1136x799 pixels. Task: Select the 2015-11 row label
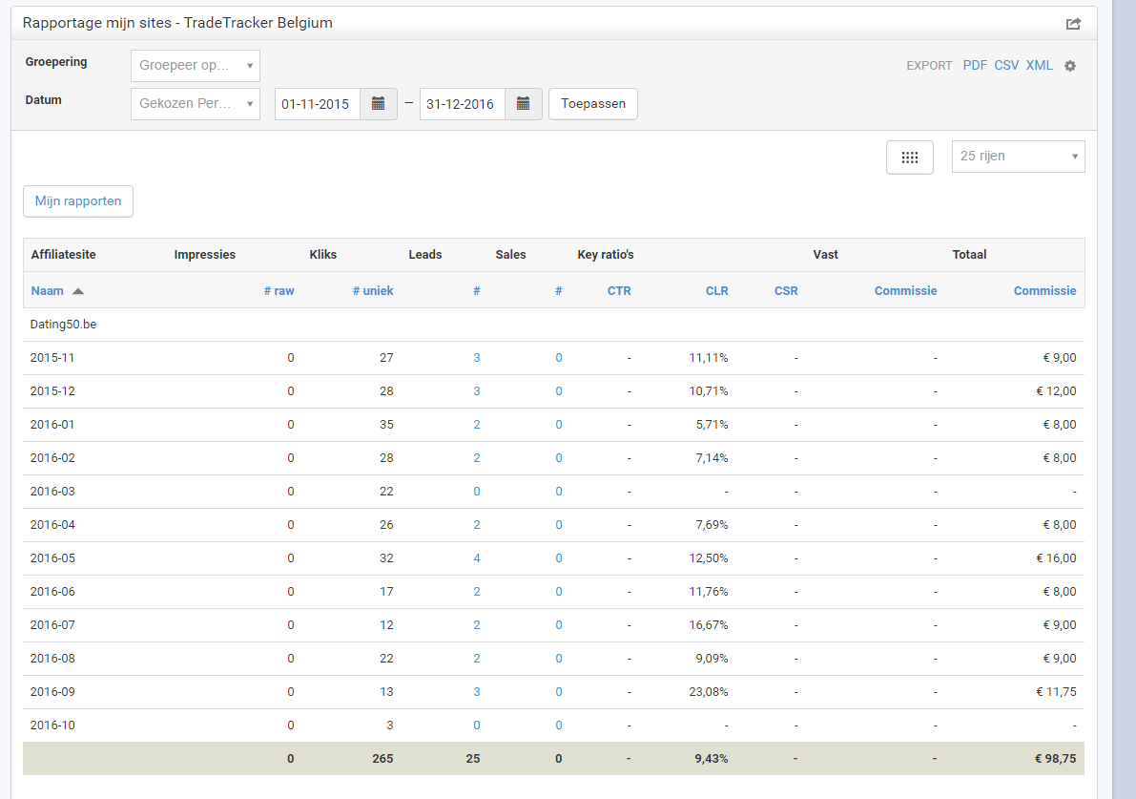pos(52,357)
